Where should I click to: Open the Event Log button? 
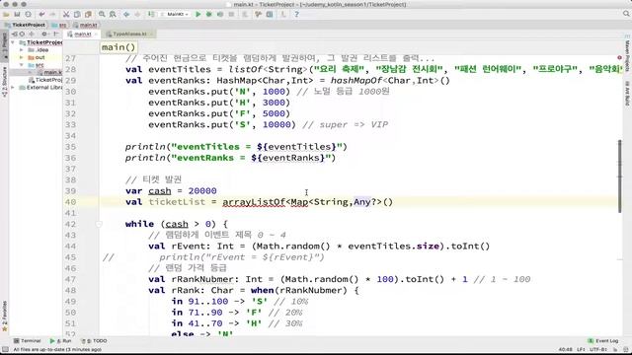click(603, 341)
